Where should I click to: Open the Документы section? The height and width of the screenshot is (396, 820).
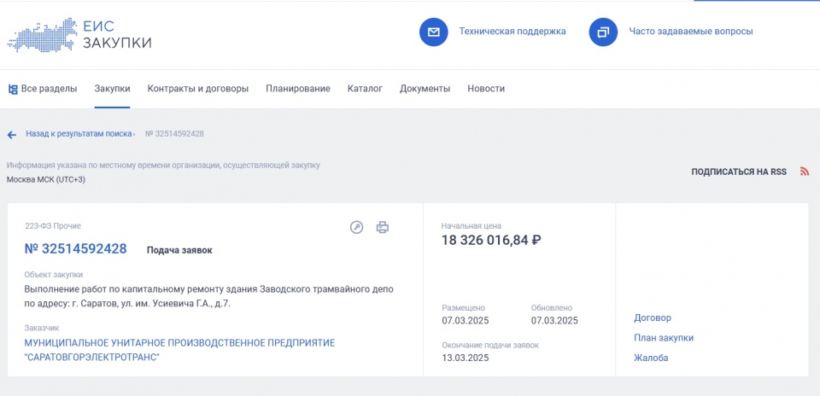[x=425, y=89]
